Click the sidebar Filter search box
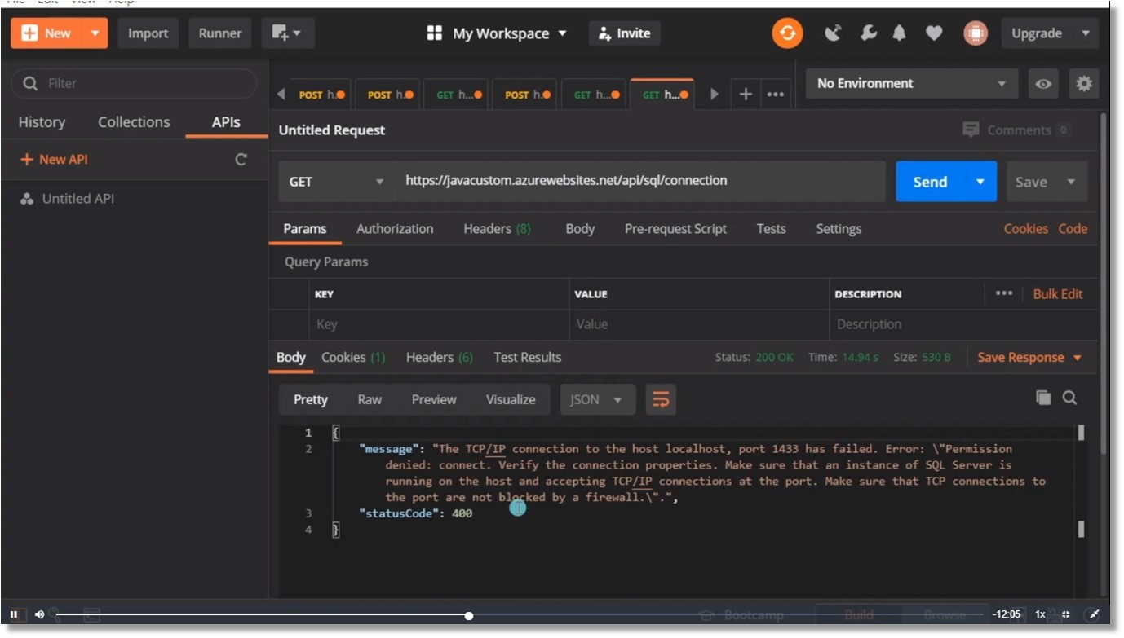 [134, 83]
